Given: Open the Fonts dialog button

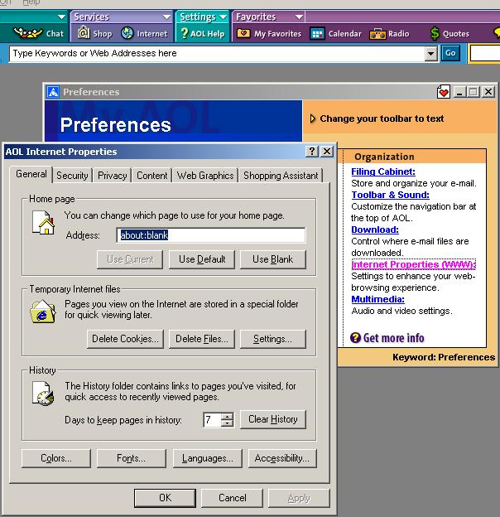Looking at the screenshot, I should (131, 458).
